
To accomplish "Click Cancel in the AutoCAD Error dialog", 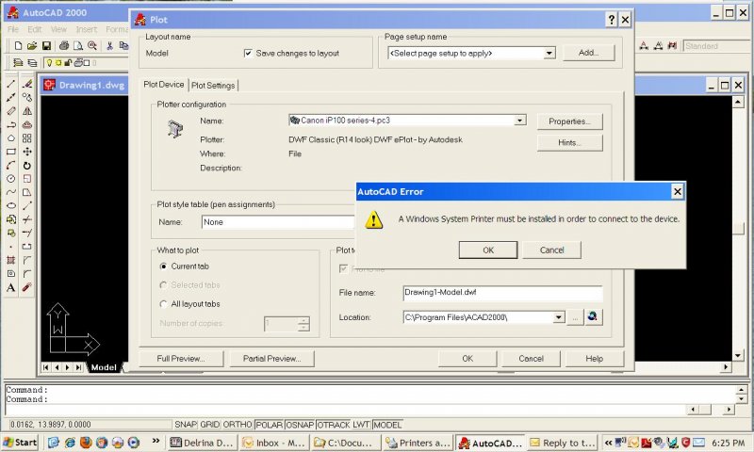I will coord(551,250).
